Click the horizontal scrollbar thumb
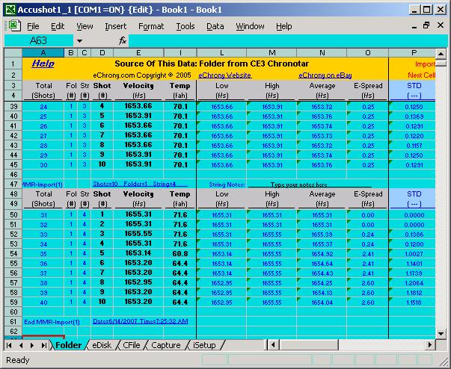Viewport: 451px width, 369px height. (310, 344)
